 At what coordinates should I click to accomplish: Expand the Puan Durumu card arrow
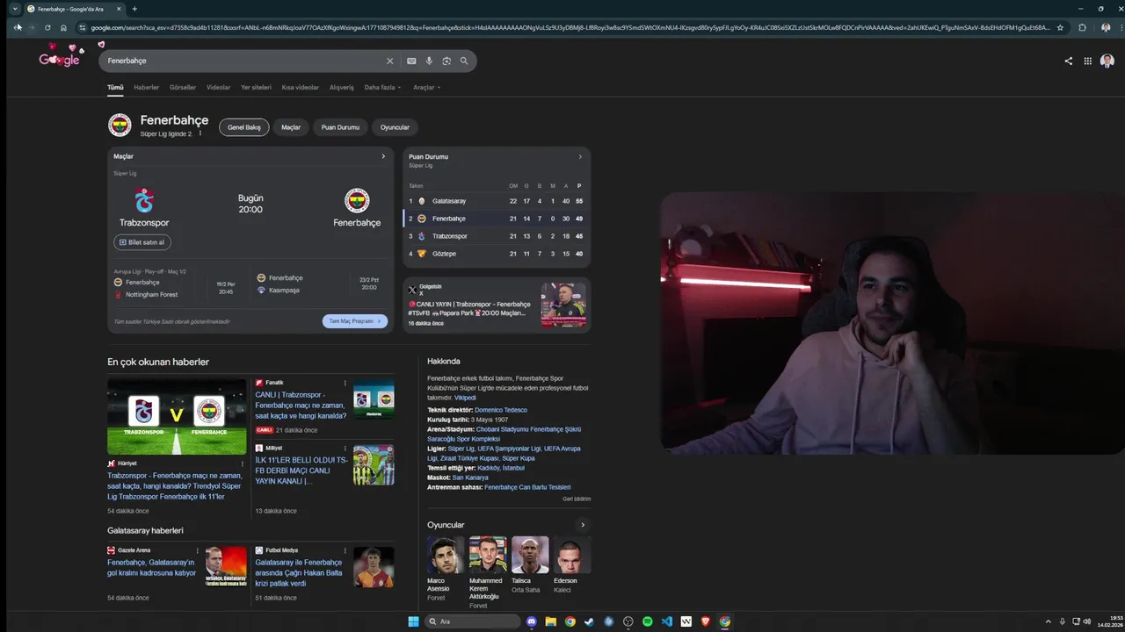(580, 157)
